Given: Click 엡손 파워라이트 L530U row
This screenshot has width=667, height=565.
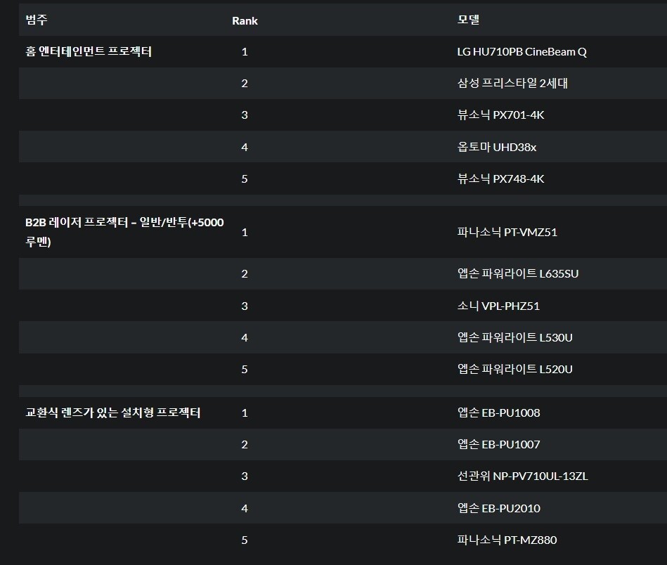Looking at the screenshot, I should 514,337.
